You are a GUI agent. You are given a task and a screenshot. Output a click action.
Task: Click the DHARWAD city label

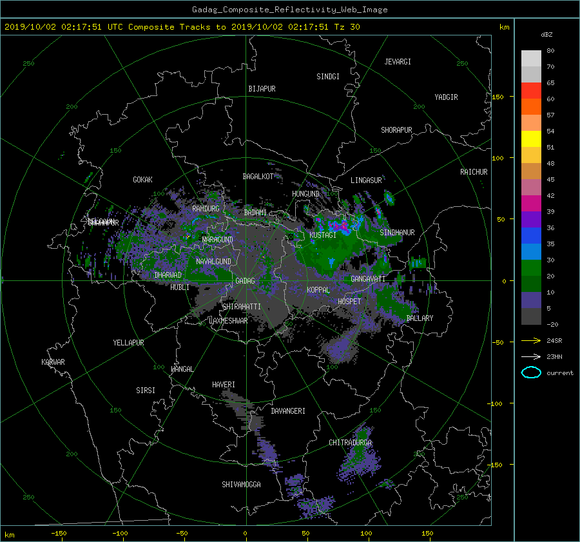point(168,275)
